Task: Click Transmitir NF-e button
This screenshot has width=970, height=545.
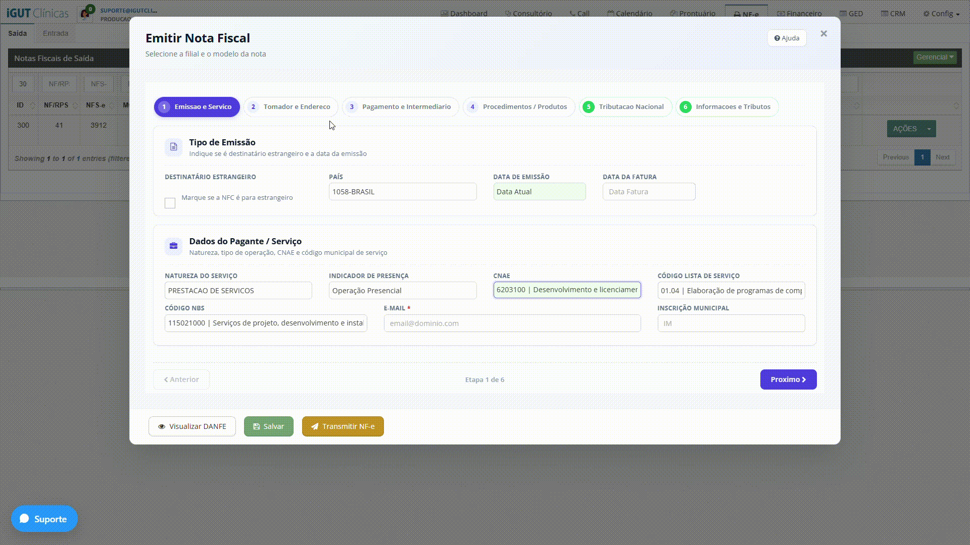Action: pos(343,426)
